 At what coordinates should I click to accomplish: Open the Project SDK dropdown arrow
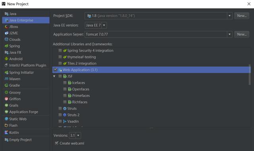[x=229, y=16]
